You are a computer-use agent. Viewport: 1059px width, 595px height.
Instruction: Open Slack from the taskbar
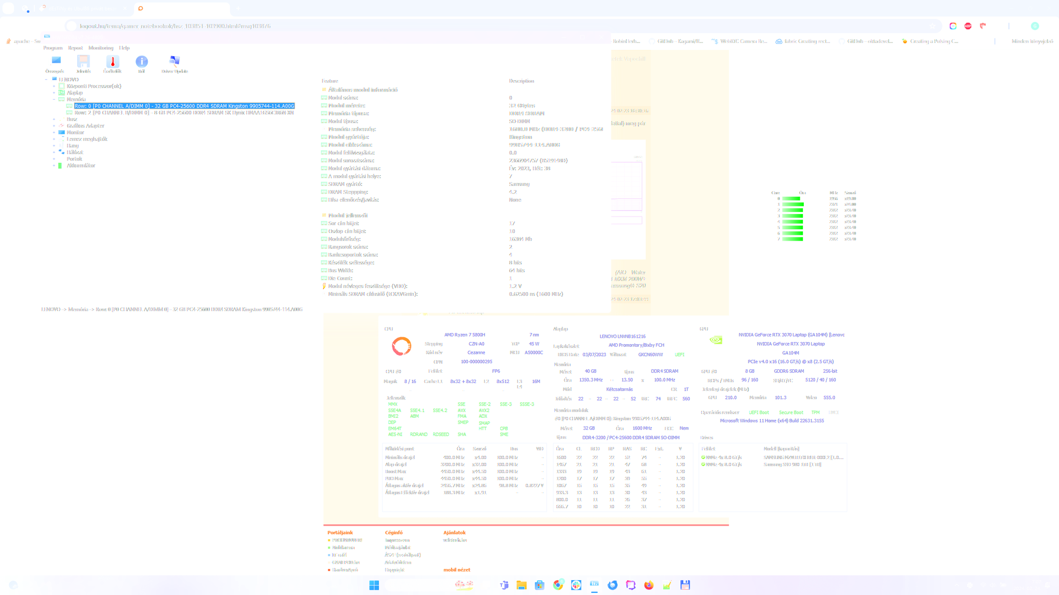pos(576,585)
